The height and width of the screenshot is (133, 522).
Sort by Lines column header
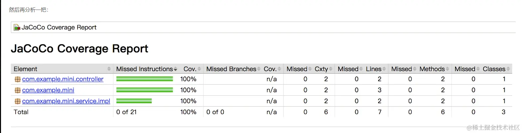point(374,69)
